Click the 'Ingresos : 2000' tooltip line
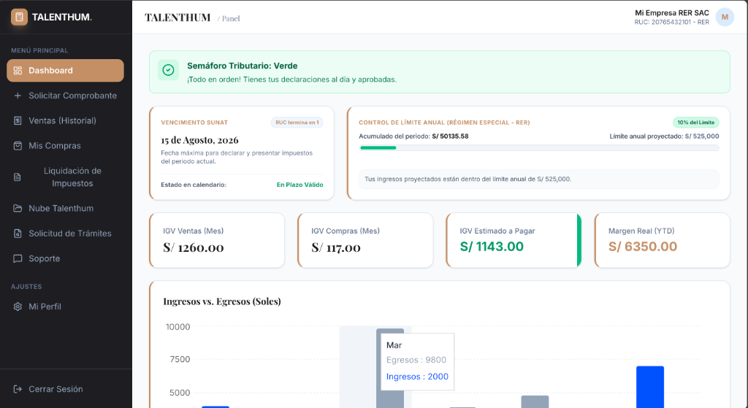Viewport: 748px width, 408px height. (417, 377)
